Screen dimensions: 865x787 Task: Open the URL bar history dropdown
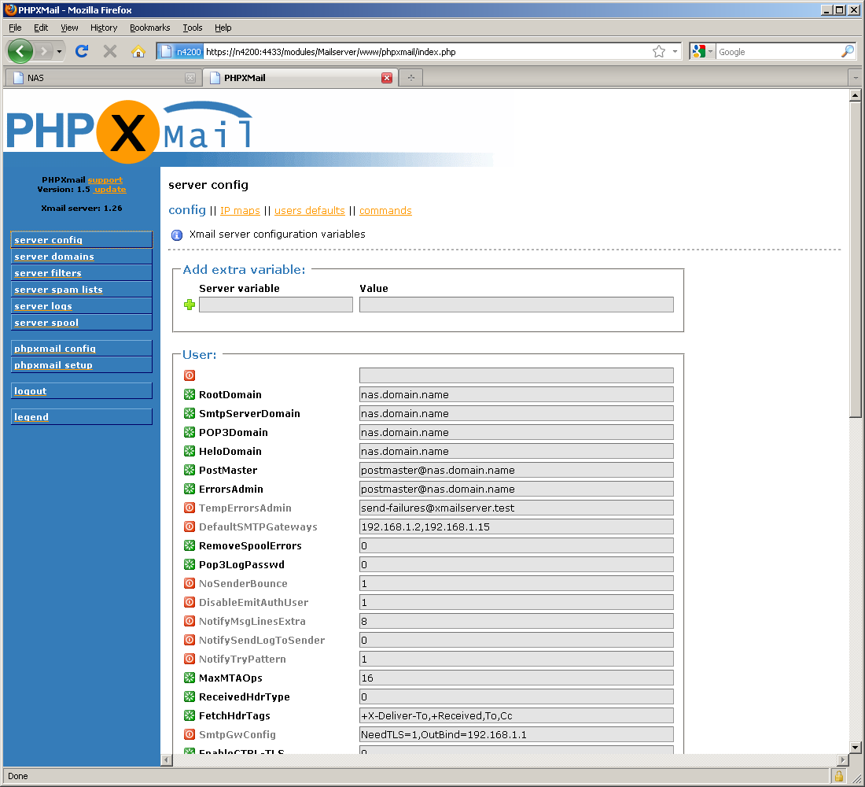(675, 51)
